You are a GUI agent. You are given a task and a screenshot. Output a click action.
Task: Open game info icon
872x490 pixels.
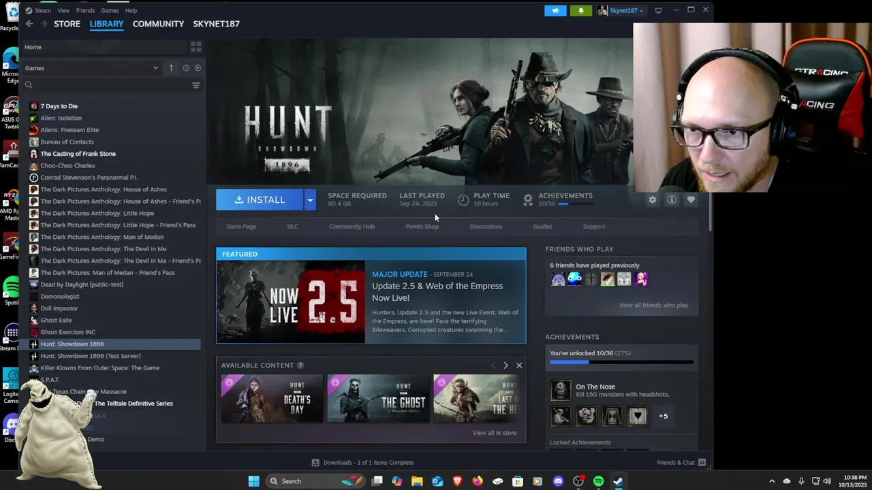tap(672, 200)
